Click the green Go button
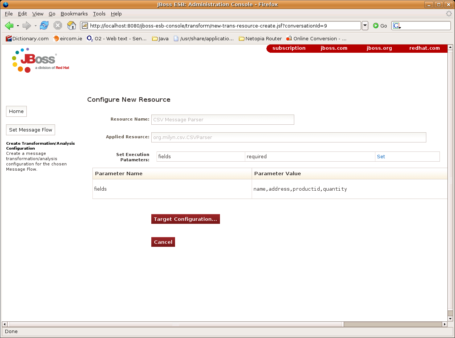This screenshot has width=455, height=338. click(380, 26)
